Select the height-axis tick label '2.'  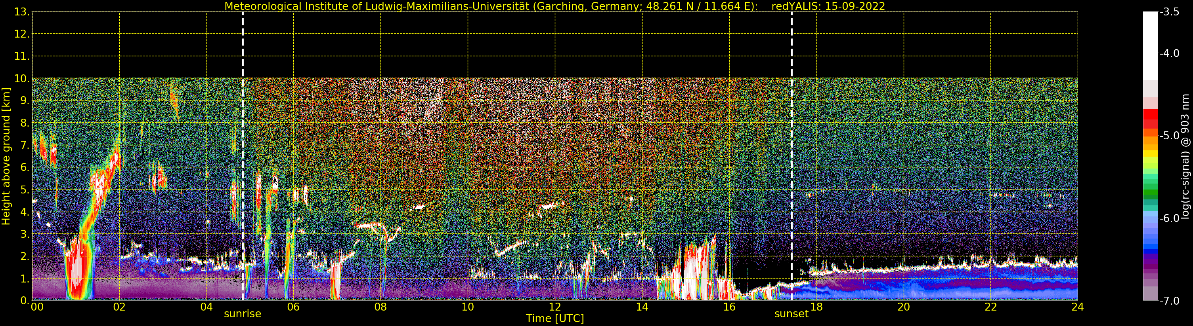pos(25,256)
